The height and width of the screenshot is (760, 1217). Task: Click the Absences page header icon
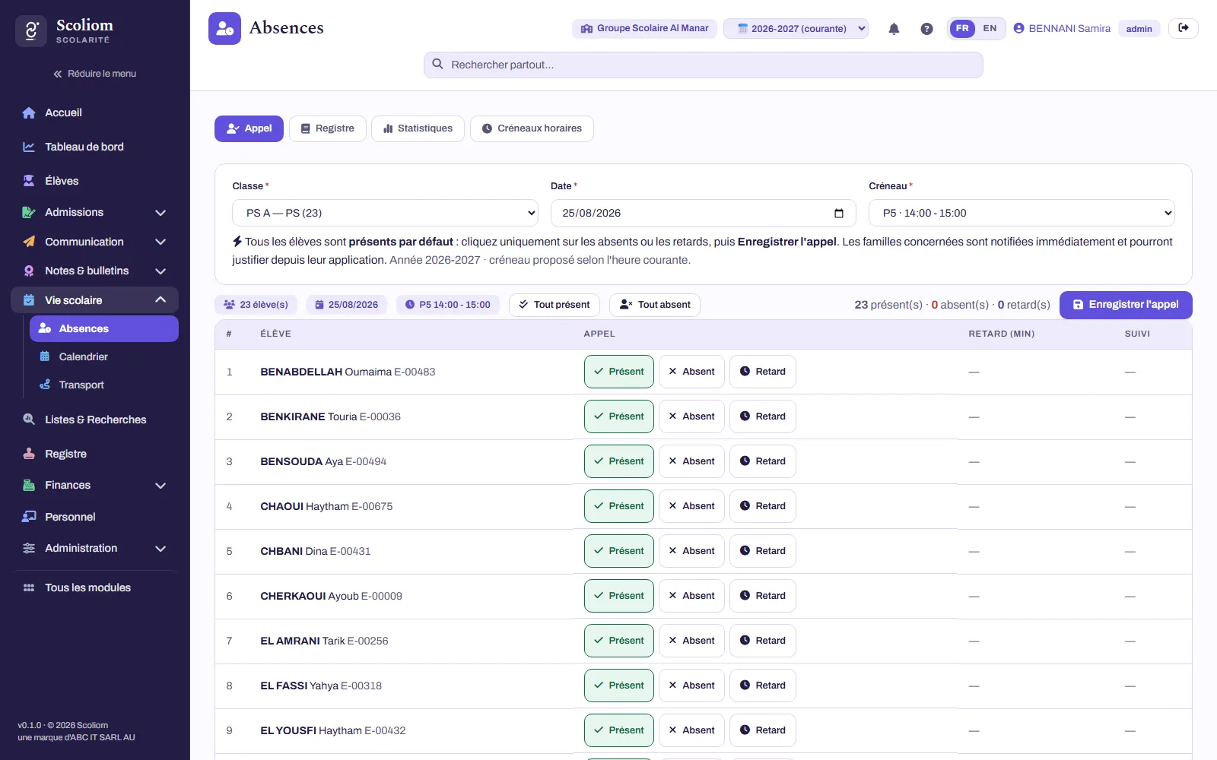point(224,28)
